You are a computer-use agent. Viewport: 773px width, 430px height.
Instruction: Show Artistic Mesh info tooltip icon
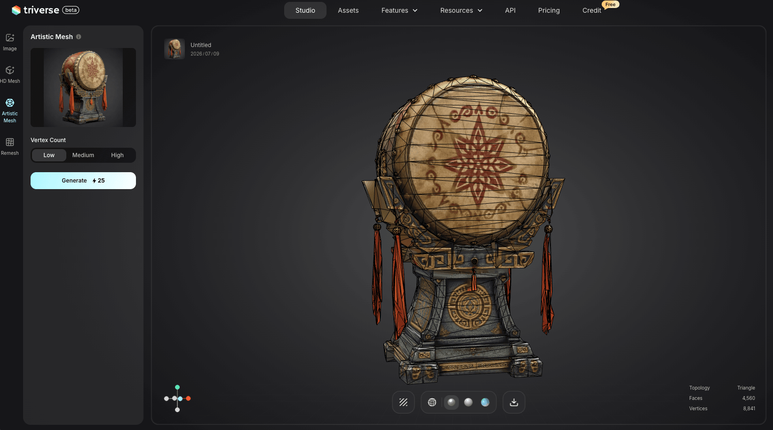coord(79,37)
